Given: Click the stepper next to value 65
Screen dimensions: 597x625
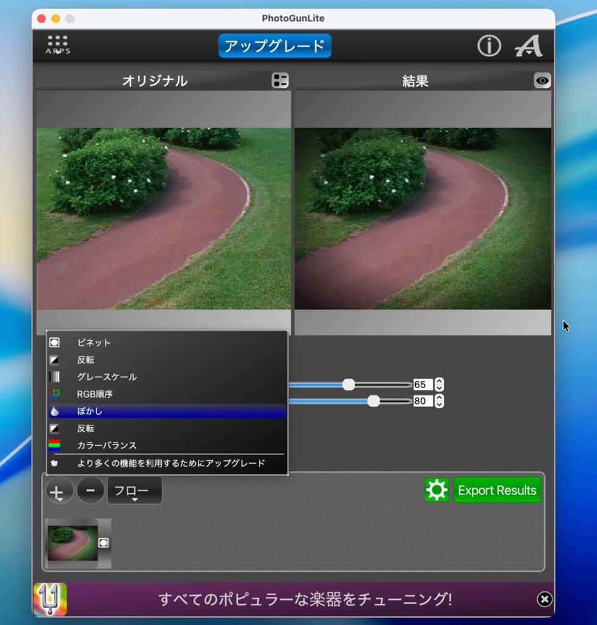Looking at the screenshot, I should [x=439, y=385].
